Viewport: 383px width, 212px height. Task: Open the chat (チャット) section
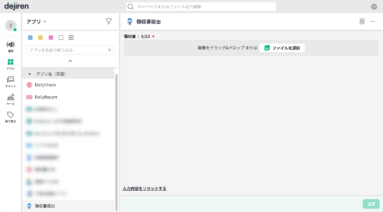pos(10,82)
